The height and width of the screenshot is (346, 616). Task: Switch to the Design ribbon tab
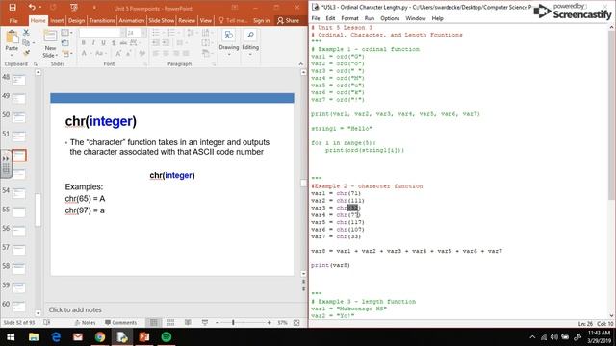point(76,20)
